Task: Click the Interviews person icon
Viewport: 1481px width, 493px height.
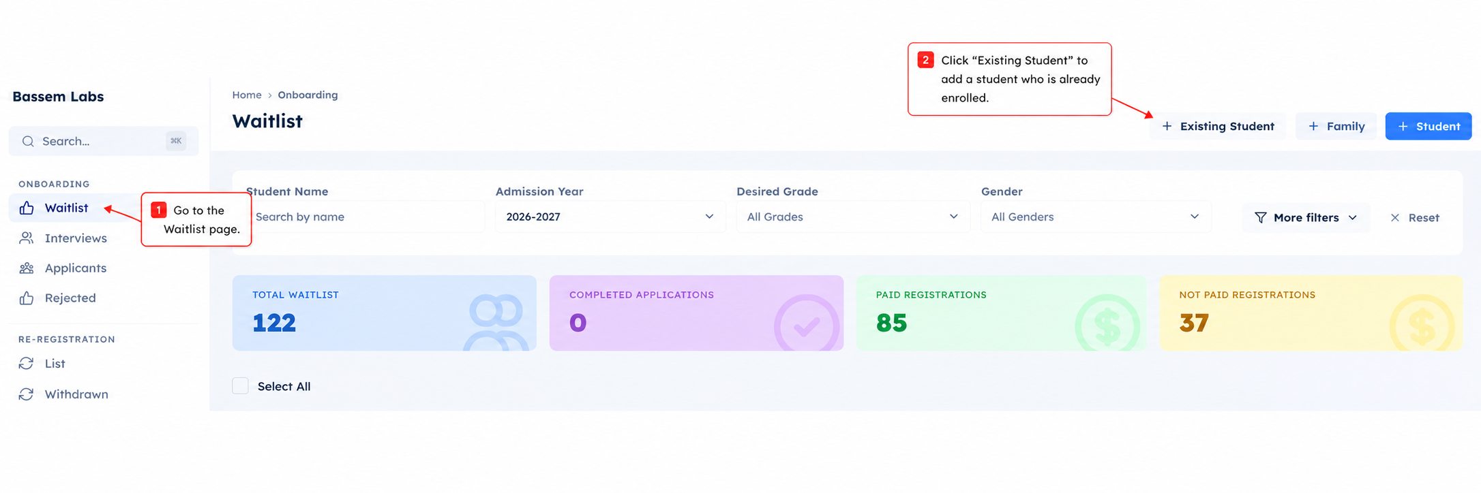Action: point(27,238)
